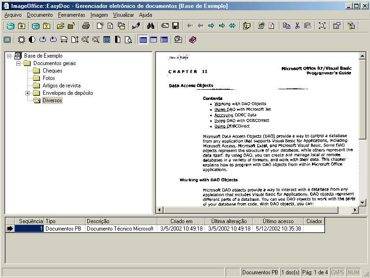Fit image to width
The height and width of the screenshot is (278, 370).
point(64,40)
